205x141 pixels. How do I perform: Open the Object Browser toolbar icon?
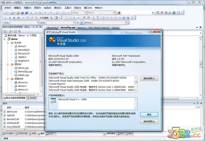click(166, 13)
